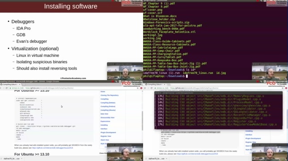The image size is (288, 161).
Task: Reload page in Chrome window showing Ubuntu 13.10 heading
Action: 7,88
